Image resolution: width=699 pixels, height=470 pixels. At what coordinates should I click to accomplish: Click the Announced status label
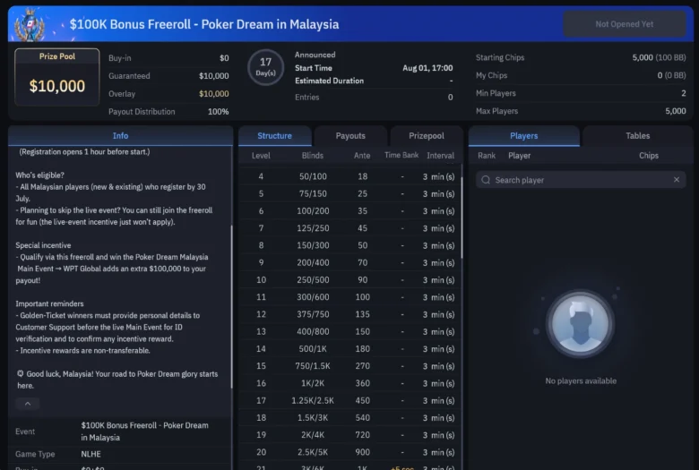tap(315, 55)
